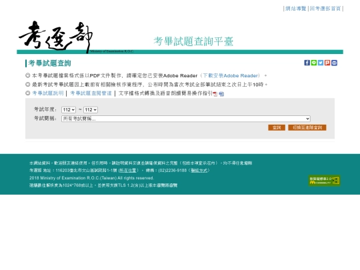The height and width of the screenshot is (270, 360).
Task: Click the orange 查詢 button
Action: click(x=277, y=127)
